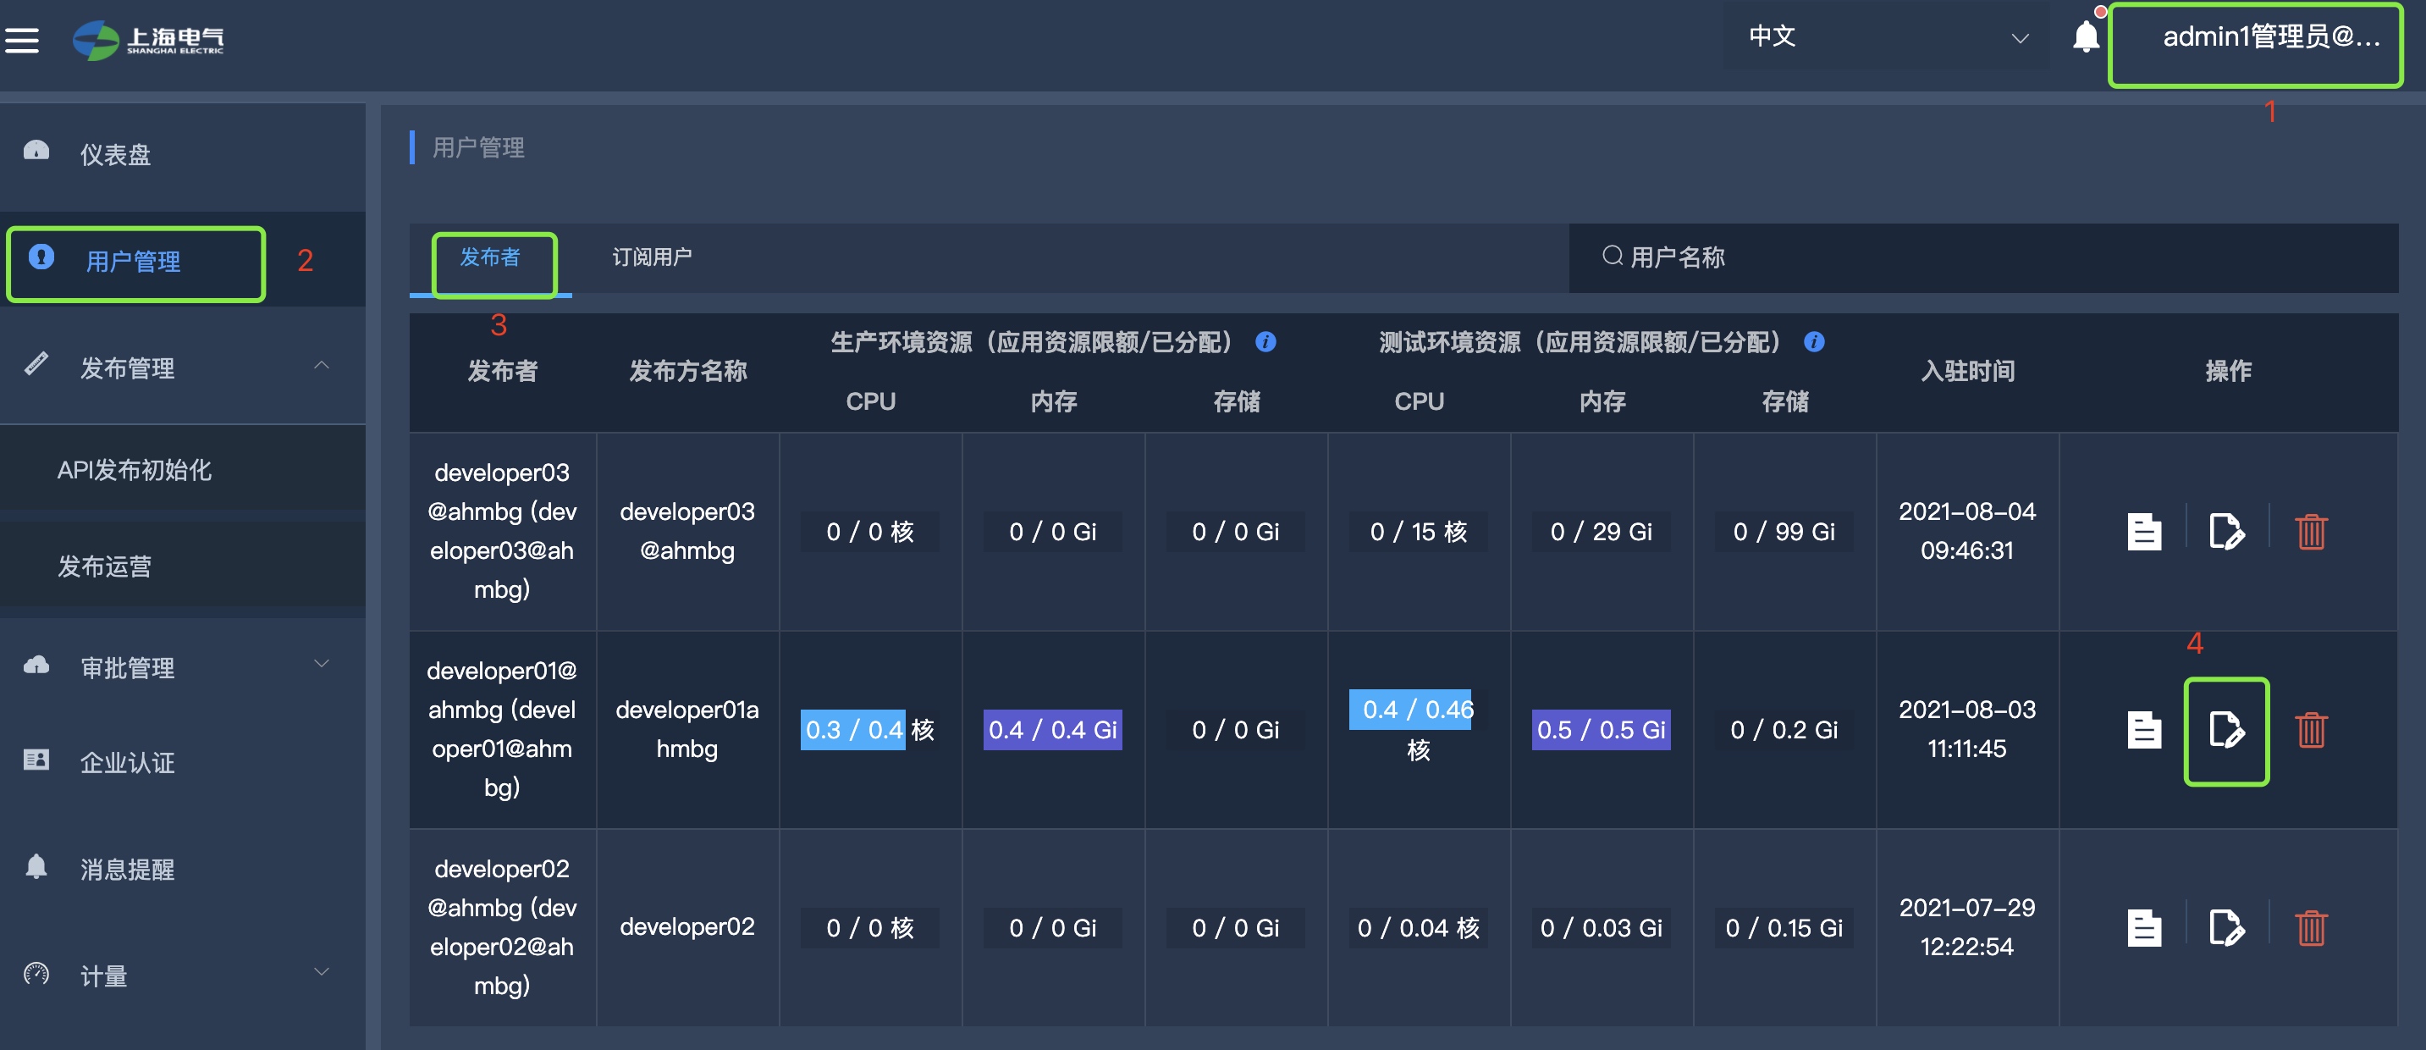2426x1050 pixels.
Task: Click the 0 / 15 核 cell
Action: pos(1417,531)
